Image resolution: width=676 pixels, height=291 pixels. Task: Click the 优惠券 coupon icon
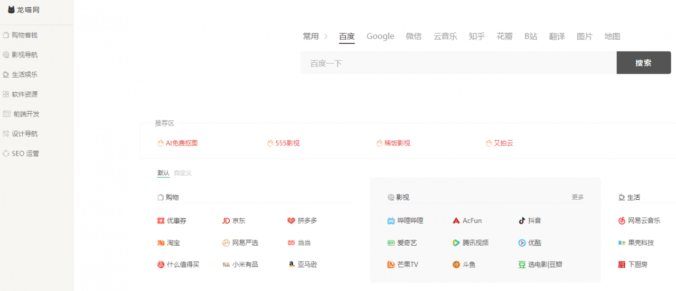click(161, 221)
